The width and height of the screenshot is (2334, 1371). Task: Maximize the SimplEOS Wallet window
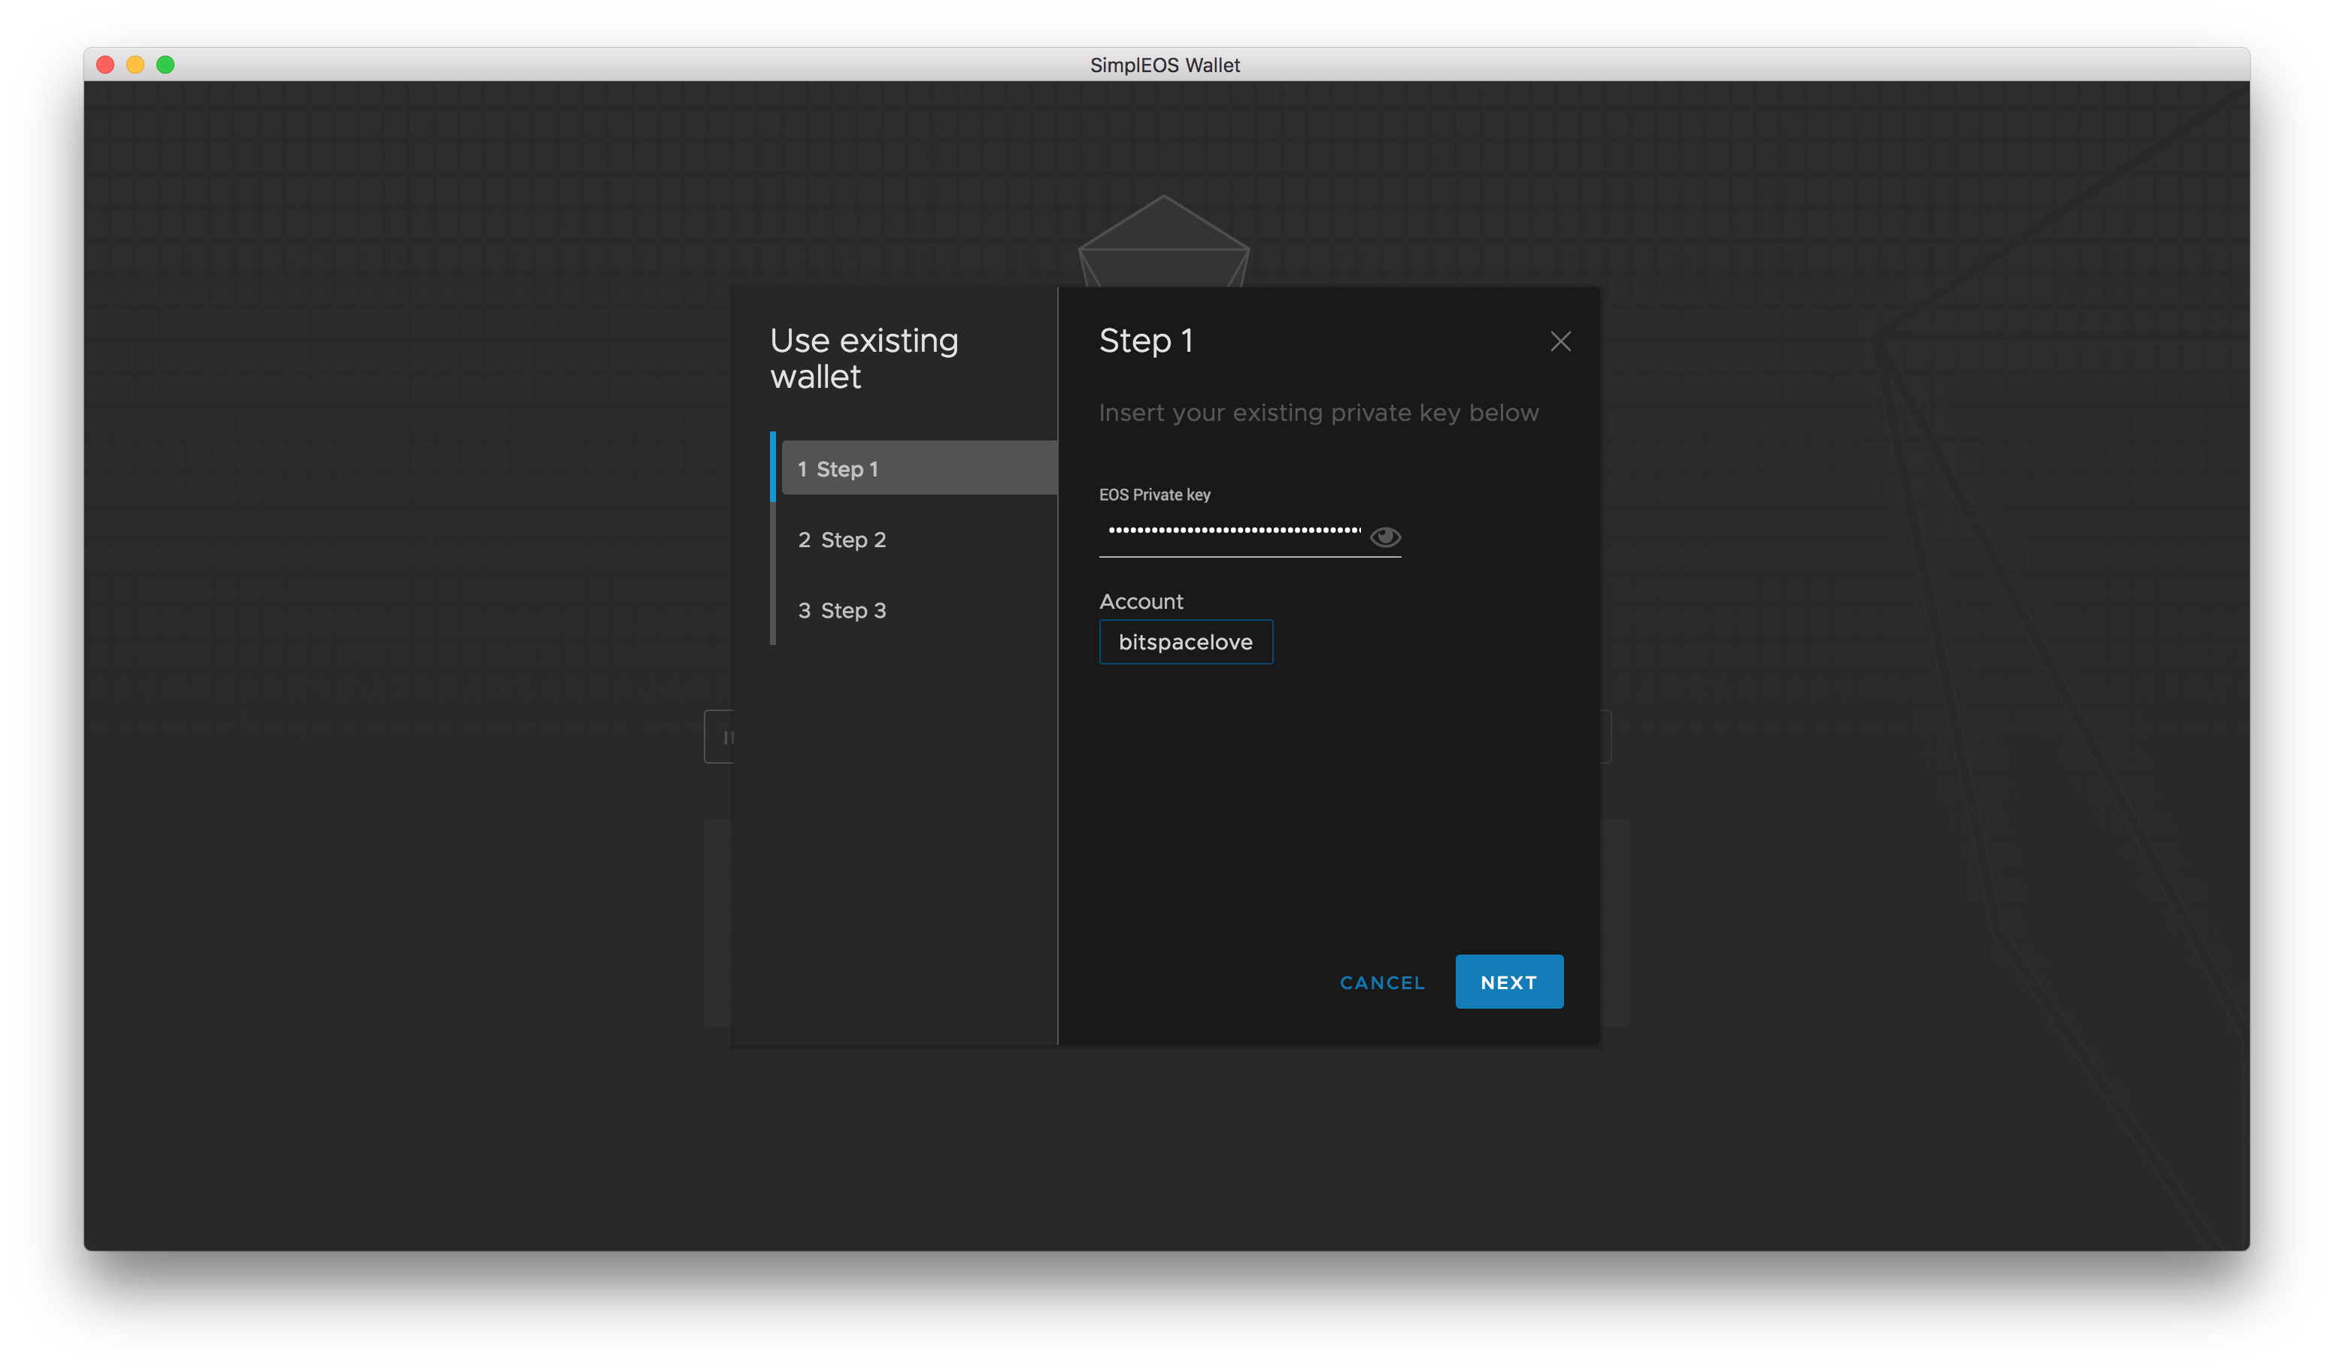[165, 65]
